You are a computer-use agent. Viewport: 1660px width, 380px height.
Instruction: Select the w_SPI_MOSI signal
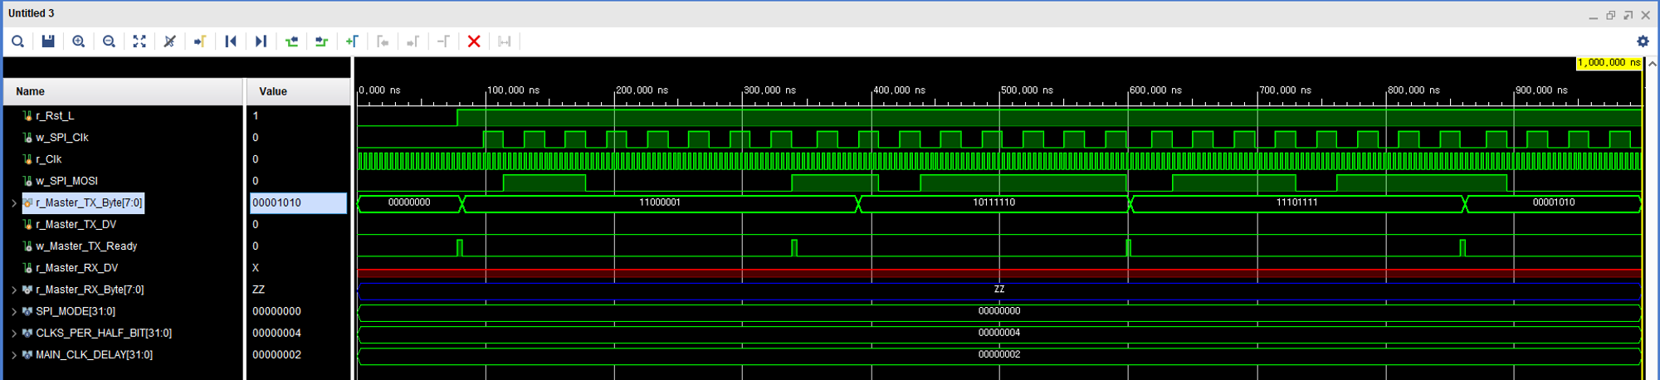click(66, 181)
